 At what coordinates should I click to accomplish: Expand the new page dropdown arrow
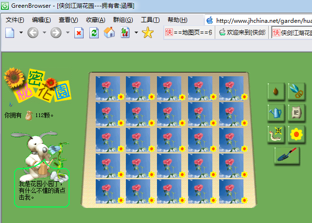pyautogui.click(x=21, y=33)
